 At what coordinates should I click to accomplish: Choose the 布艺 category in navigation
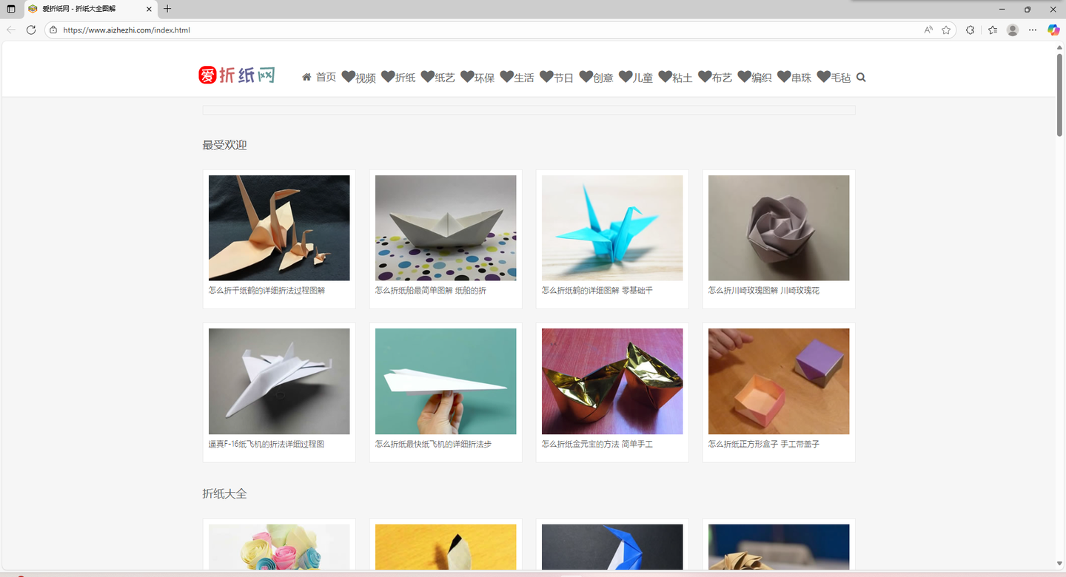[x=715, y=77]
